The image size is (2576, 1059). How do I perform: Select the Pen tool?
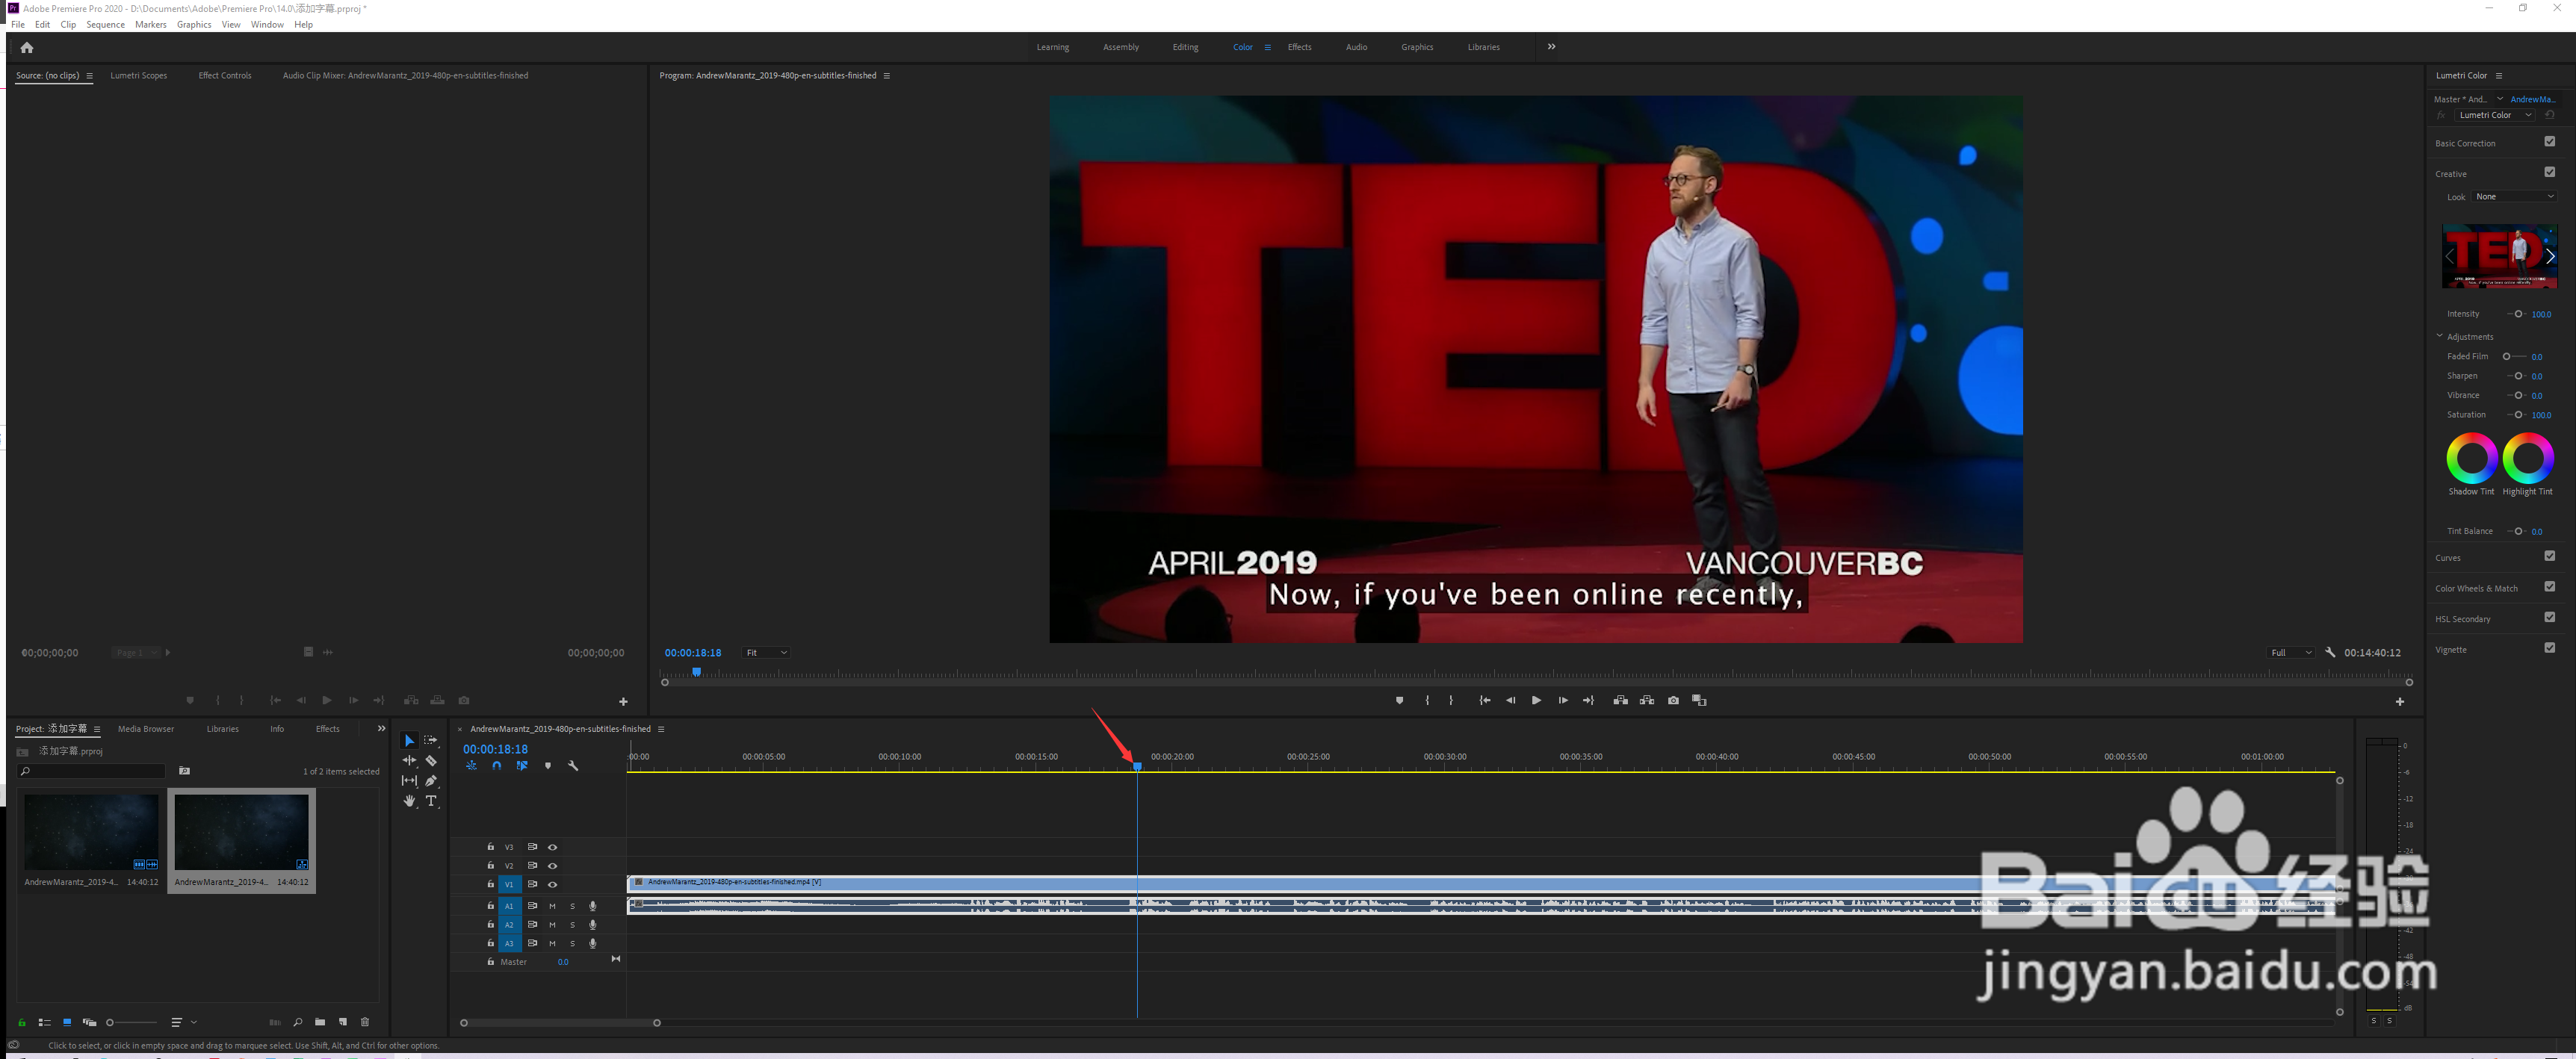pos(431,781)
